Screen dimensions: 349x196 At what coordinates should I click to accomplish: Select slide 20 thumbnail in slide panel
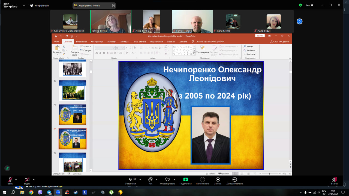coord(73,115)
